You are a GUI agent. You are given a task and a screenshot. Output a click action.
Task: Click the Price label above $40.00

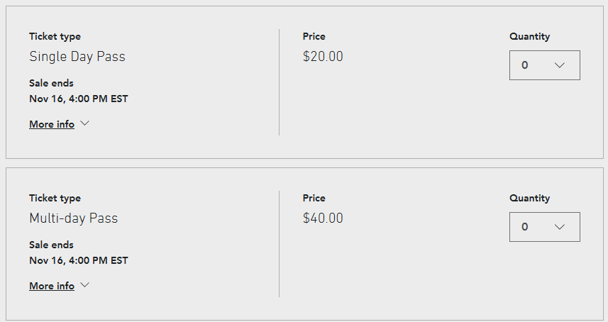click(x=314, y=198)
